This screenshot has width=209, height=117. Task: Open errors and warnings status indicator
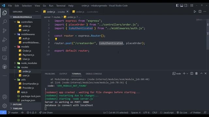31,112
